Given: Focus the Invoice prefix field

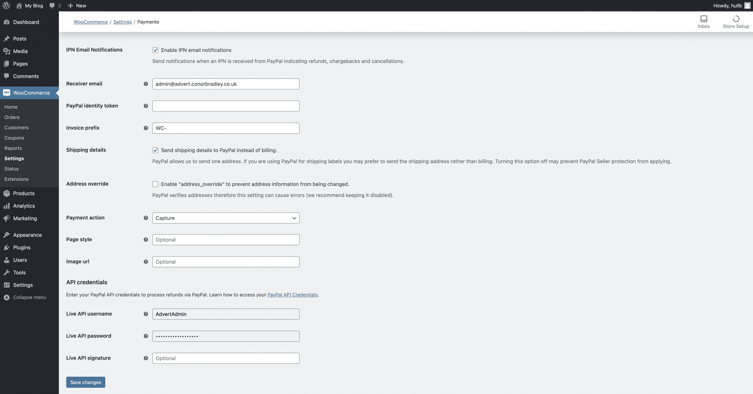Looking at the screenshot, I should point(226,128).
